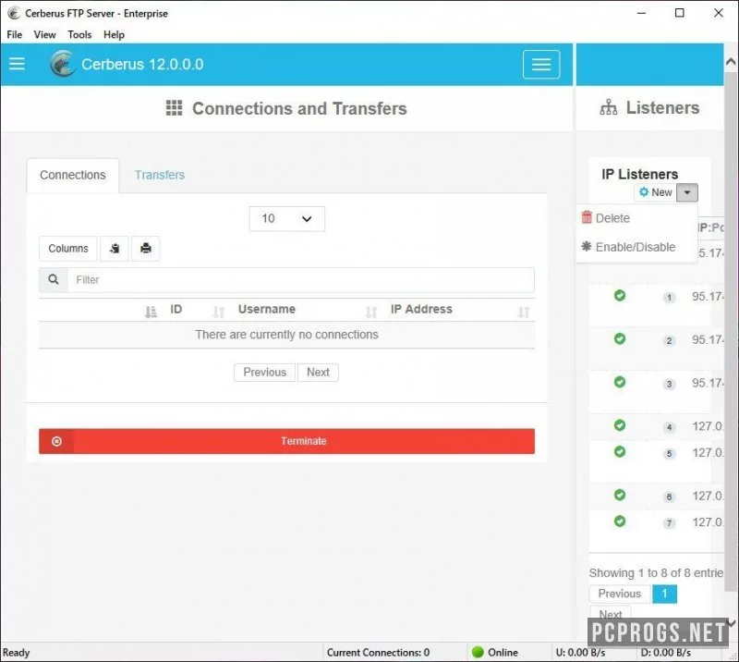Choose Delete from the listener dropdown
Screen dimensions: 739x662
pyautogui.click(x=606, y=218)
